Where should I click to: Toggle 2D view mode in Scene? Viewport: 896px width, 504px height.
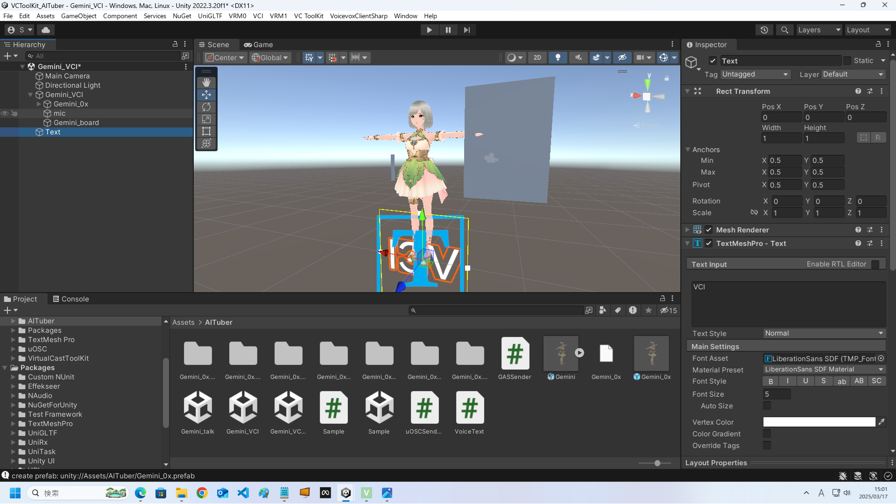(537, 57)
